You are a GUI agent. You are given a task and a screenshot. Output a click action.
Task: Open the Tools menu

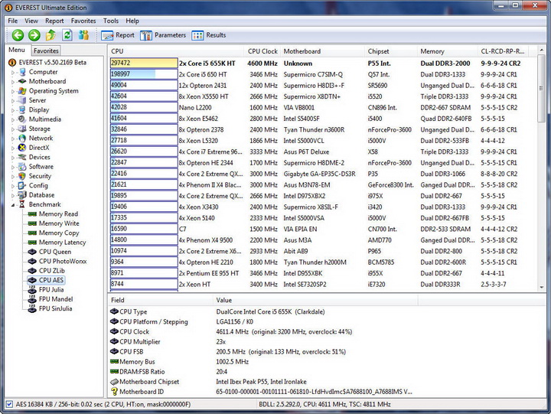point(111,21)
